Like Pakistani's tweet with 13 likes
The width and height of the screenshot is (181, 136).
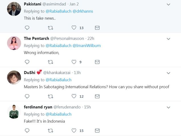click(74, 28)
